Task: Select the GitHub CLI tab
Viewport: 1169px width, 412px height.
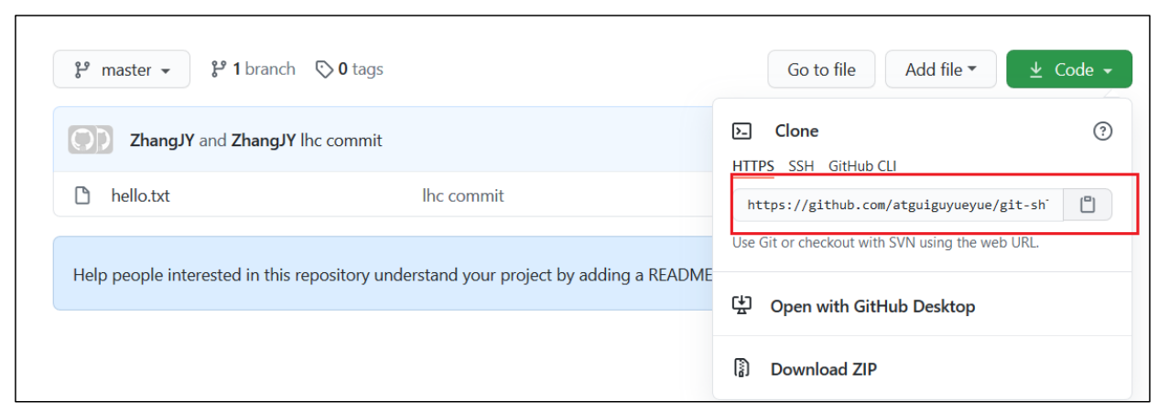Action: pos(862,166)
